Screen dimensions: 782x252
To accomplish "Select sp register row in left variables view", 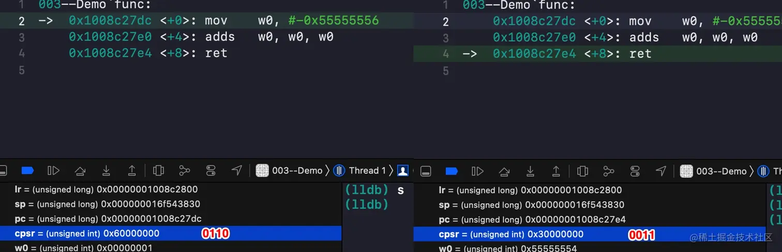I will pyautogui.click(x=171, y=204).
